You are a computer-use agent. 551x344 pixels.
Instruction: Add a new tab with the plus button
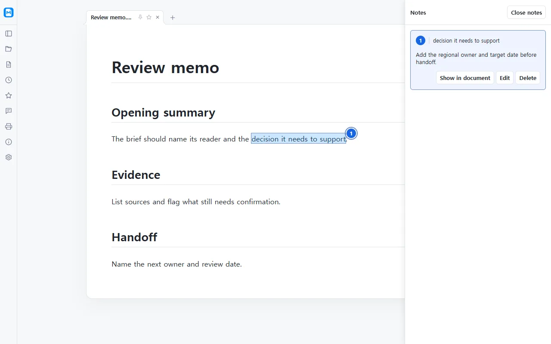[173, 18]
